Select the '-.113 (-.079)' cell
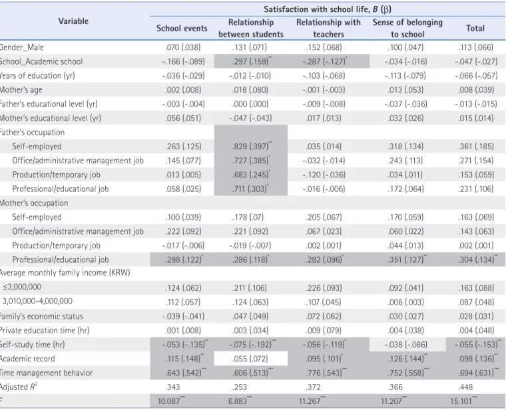This screenshot has width=506, height=410. (x=405, y=75)
